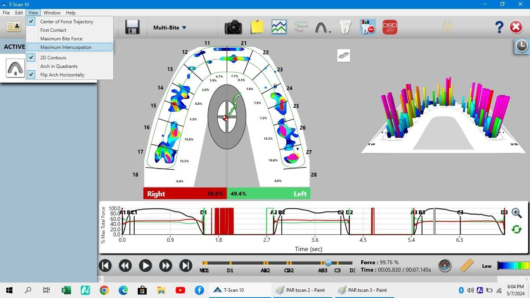
Task: Open File Explorer from the taskbar
Action: click(x=161, y=290)
